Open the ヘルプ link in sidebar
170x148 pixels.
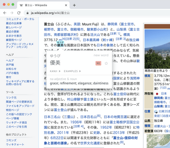pyautogui.click(x=10, y=61)
